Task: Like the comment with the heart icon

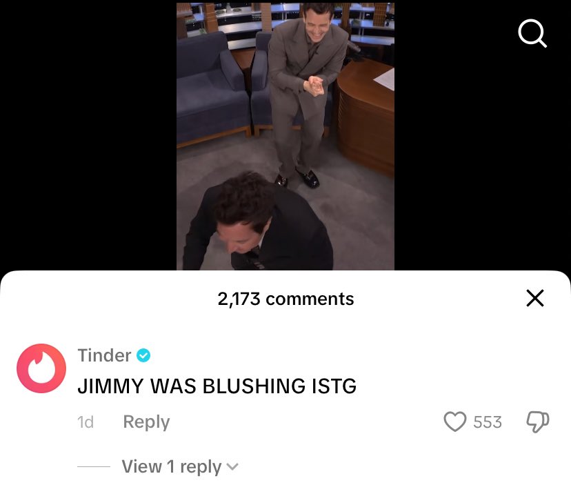Action: pyautogui.click(x=455, y=422)
